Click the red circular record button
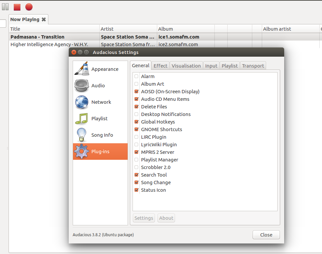The image size is (322, 254). point(29,7)
